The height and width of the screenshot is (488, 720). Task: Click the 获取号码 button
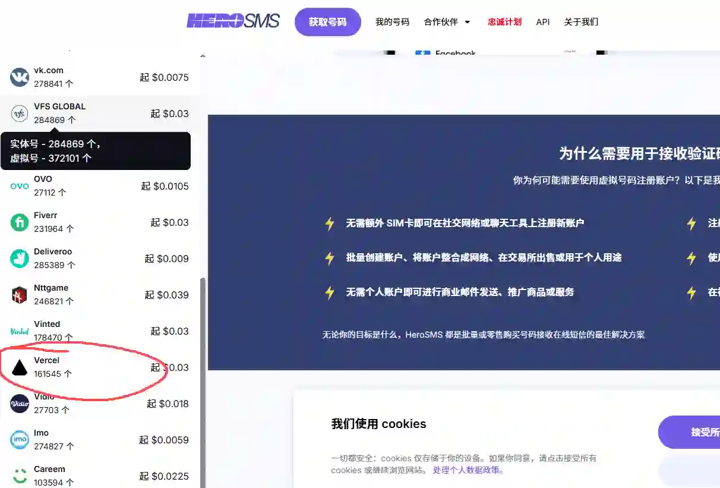[x=327, y=21]
